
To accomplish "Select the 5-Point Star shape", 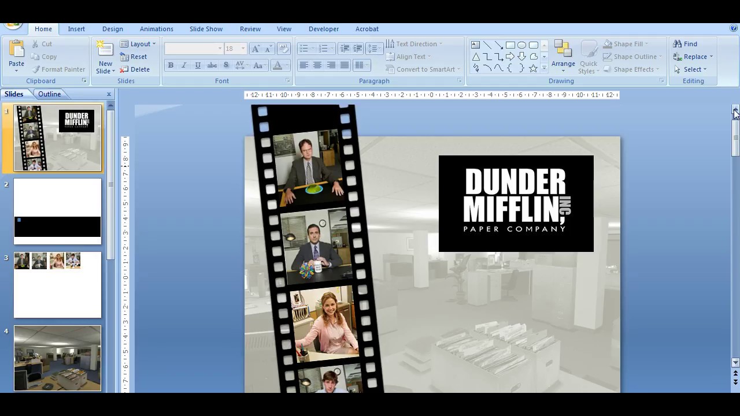I will pyautogui.click(x=534, y=68).
